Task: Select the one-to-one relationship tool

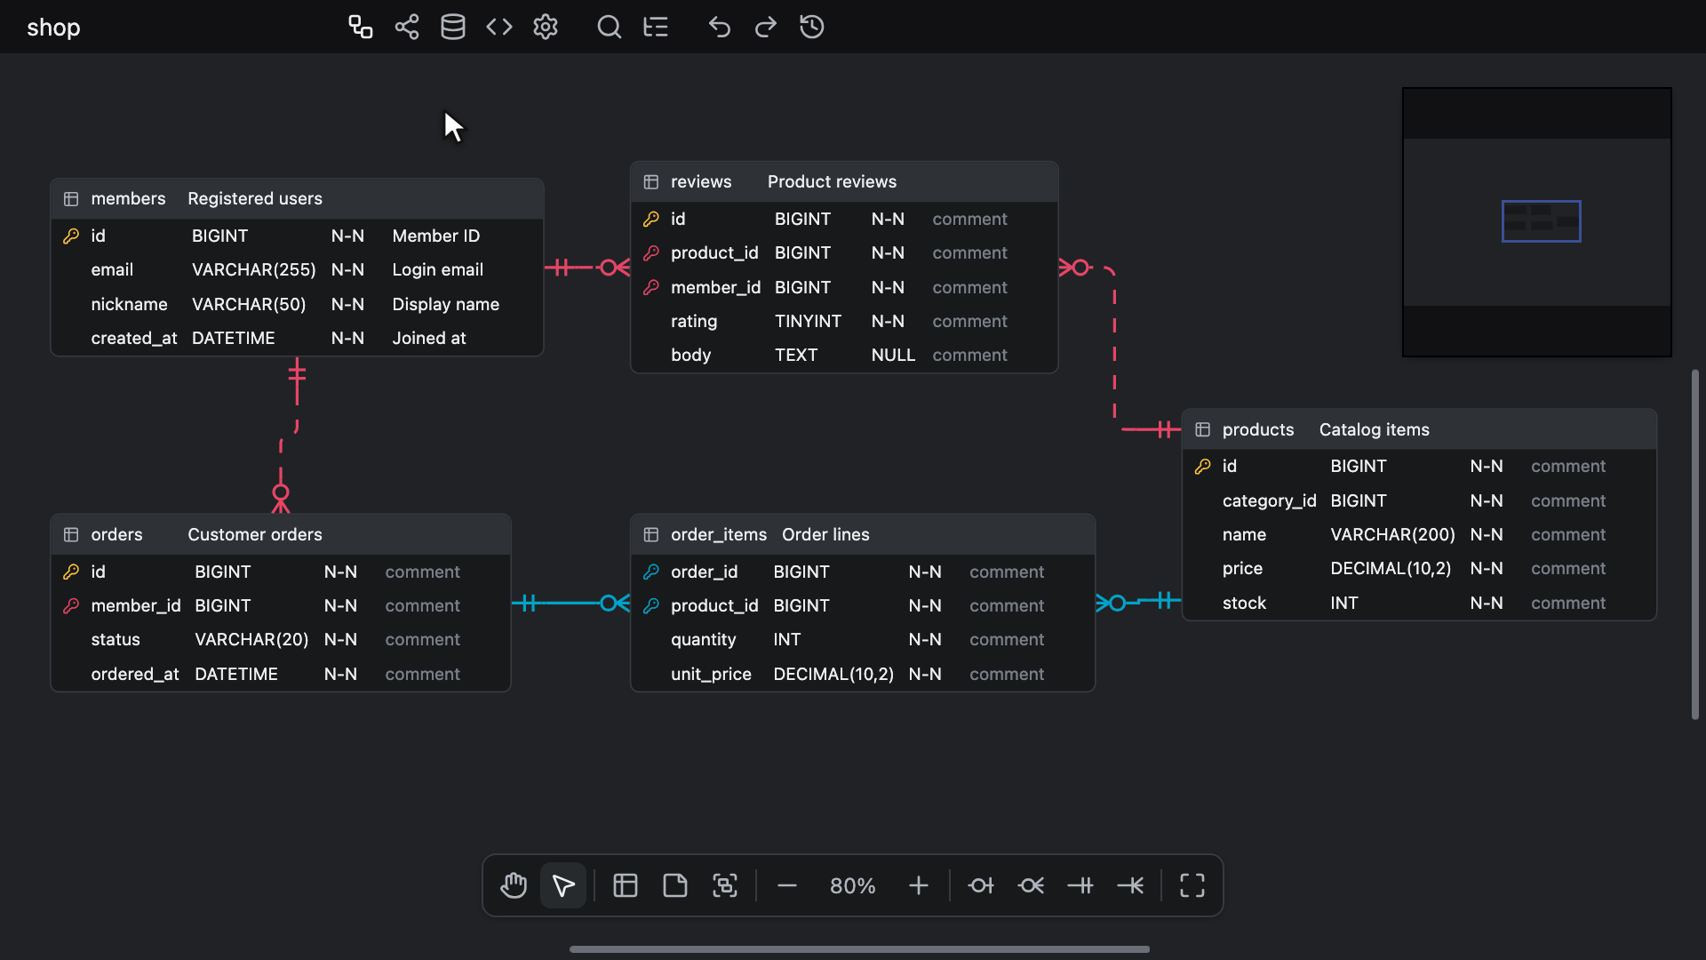Action: tap(1080, 885)
